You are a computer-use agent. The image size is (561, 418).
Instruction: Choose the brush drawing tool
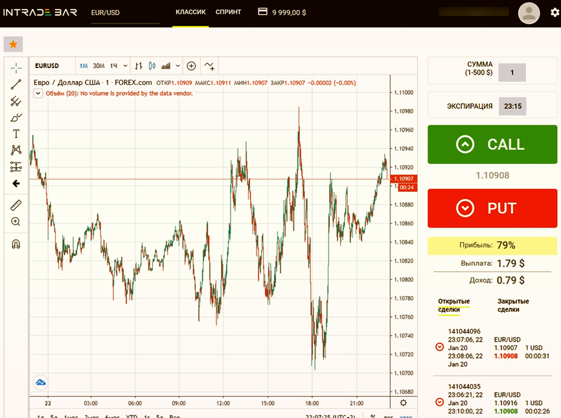tap(16, 117)
